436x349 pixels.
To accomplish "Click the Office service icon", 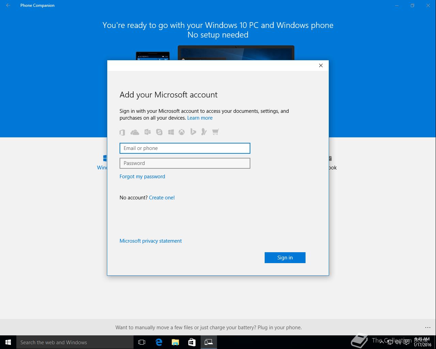I will (122, 132).
